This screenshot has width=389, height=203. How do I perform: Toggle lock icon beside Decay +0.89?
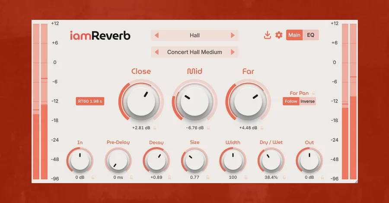pyautogui.click(x=169, y=177)
